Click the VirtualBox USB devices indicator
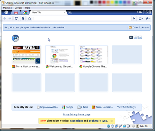This screenshot has height=131, width=155. click(120, 126)
